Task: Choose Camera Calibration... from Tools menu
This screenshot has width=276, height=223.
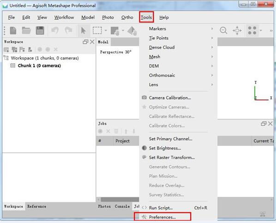Action: 178,98
